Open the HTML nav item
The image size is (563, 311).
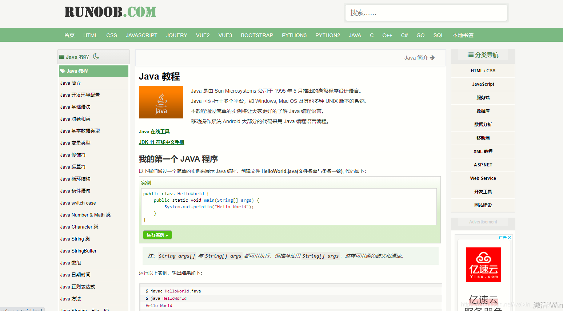pyautogui.click(x=90, y=35)
